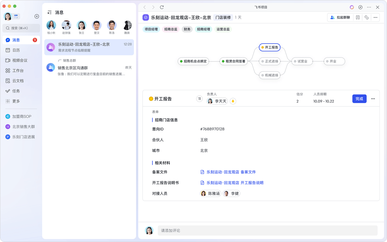The width and height of the screenshot is (387, 242).
Task: Open 北京销售大群 shortcut
Action: 21,127
